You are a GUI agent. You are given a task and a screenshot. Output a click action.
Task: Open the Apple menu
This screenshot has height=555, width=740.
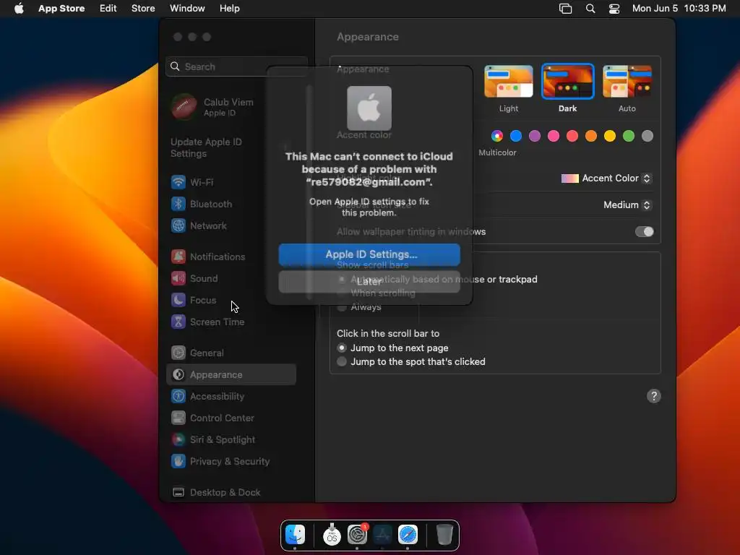coord(19,9)
